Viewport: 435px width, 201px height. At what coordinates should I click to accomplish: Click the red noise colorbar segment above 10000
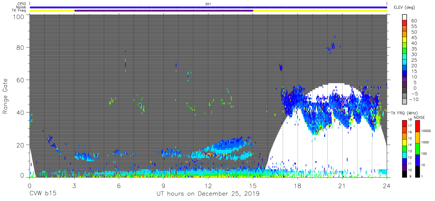pos(417,126)
